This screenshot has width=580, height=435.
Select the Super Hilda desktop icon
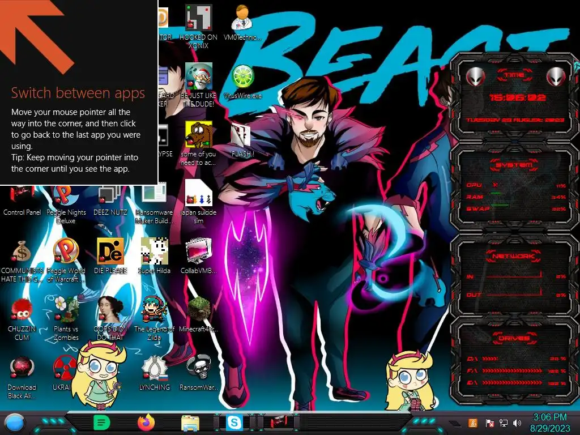154,256
